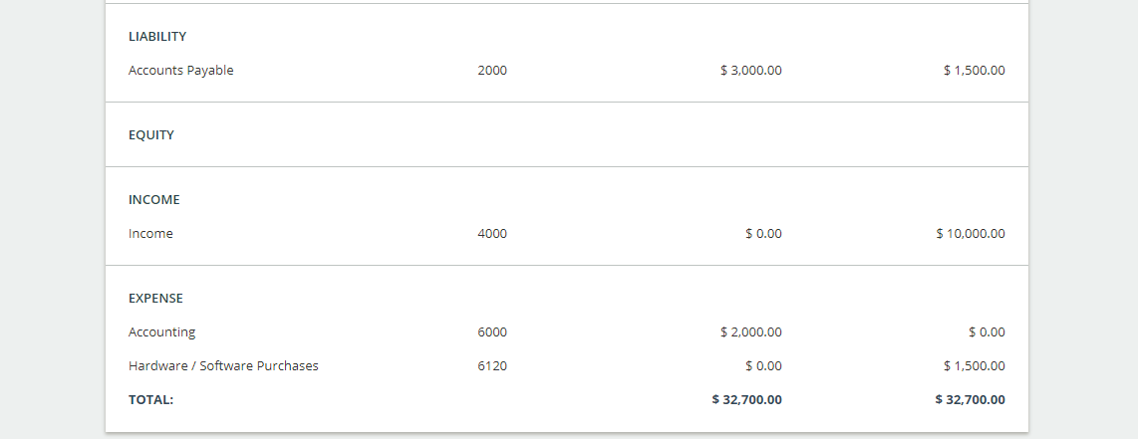Open the Accounting expense account
The image size is (1138, 439).
[161, 331]
